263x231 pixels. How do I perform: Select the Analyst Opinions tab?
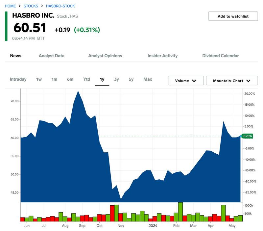105,56
